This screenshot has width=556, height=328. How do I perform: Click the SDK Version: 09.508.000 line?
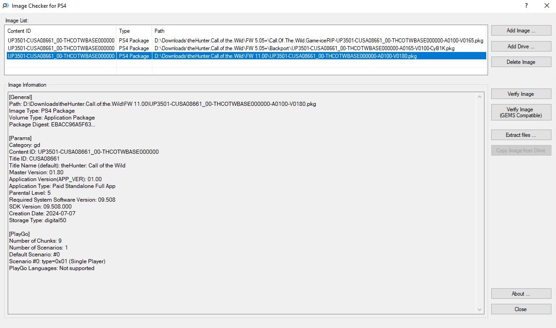click(40, 207)
